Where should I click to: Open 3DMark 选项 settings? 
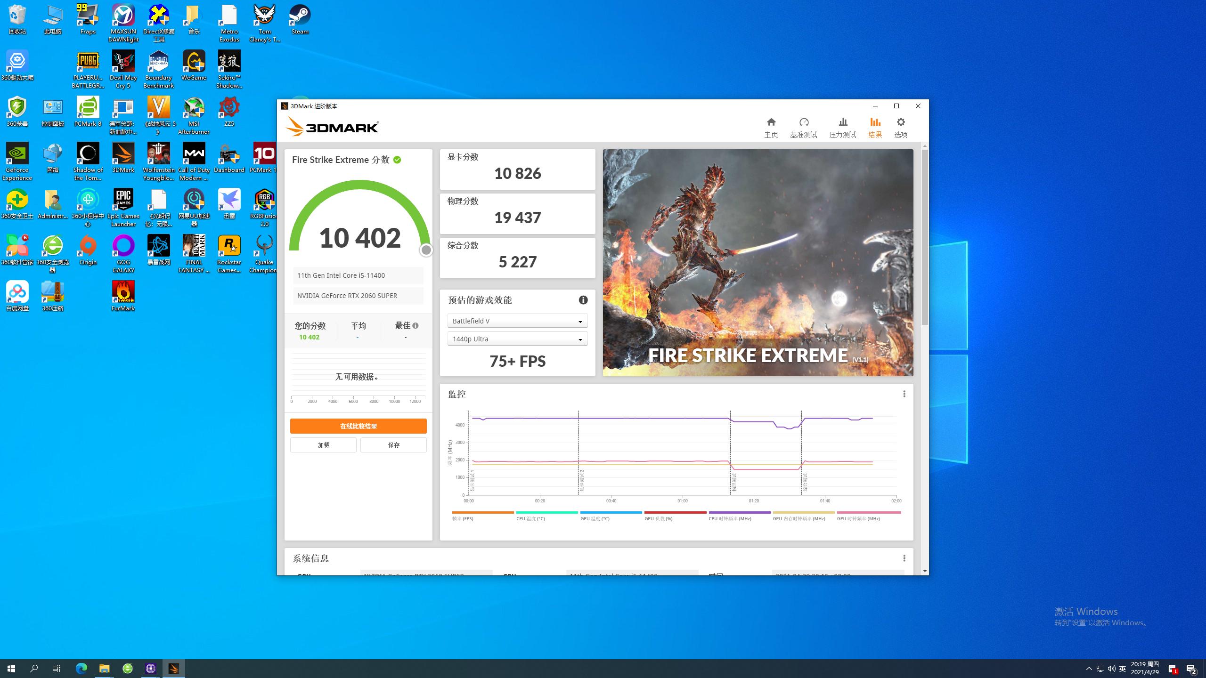900,126
